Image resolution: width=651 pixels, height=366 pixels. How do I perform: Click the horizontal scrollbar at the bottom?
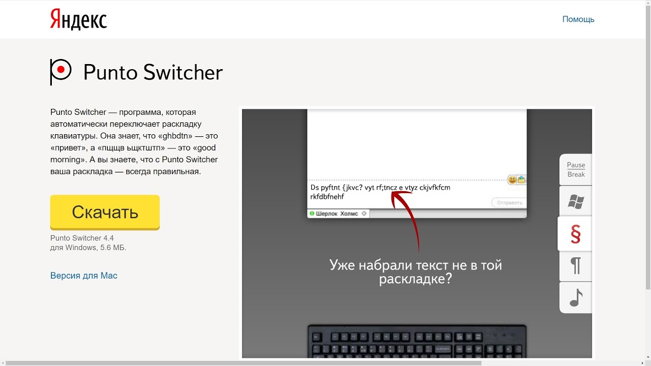pos(243,363)
